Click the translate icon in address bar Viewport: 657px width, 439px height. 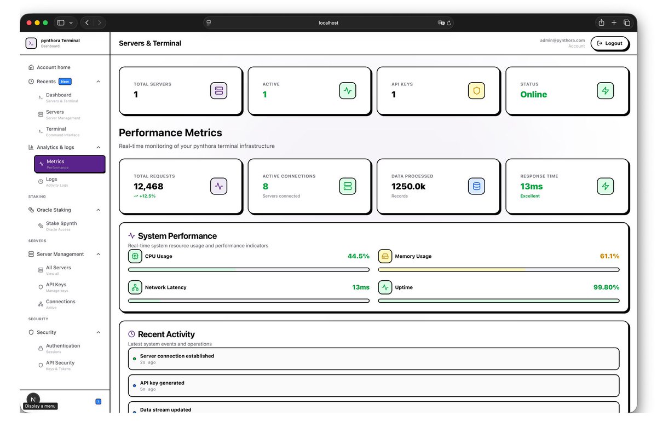[x=441, y=23]
